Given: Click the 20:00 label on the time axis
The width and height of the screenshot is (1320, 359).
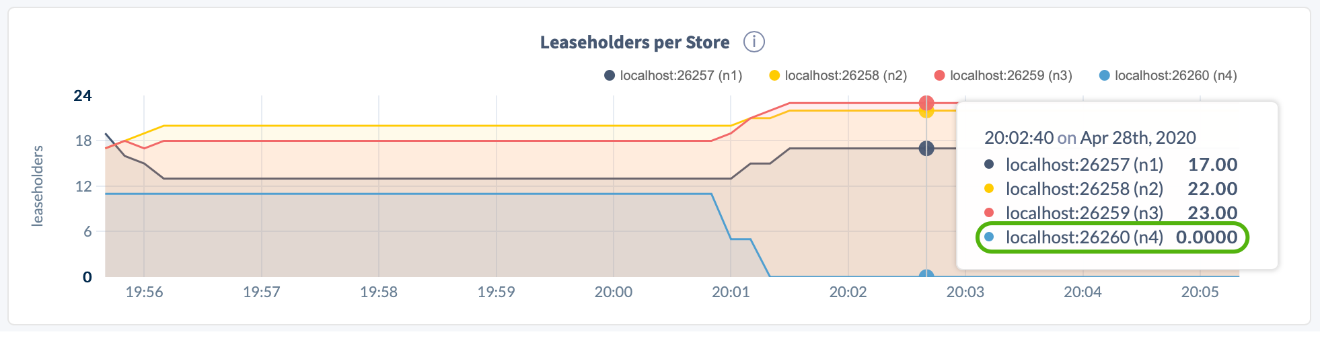Looking at the screenshot, I should point(614,292).
